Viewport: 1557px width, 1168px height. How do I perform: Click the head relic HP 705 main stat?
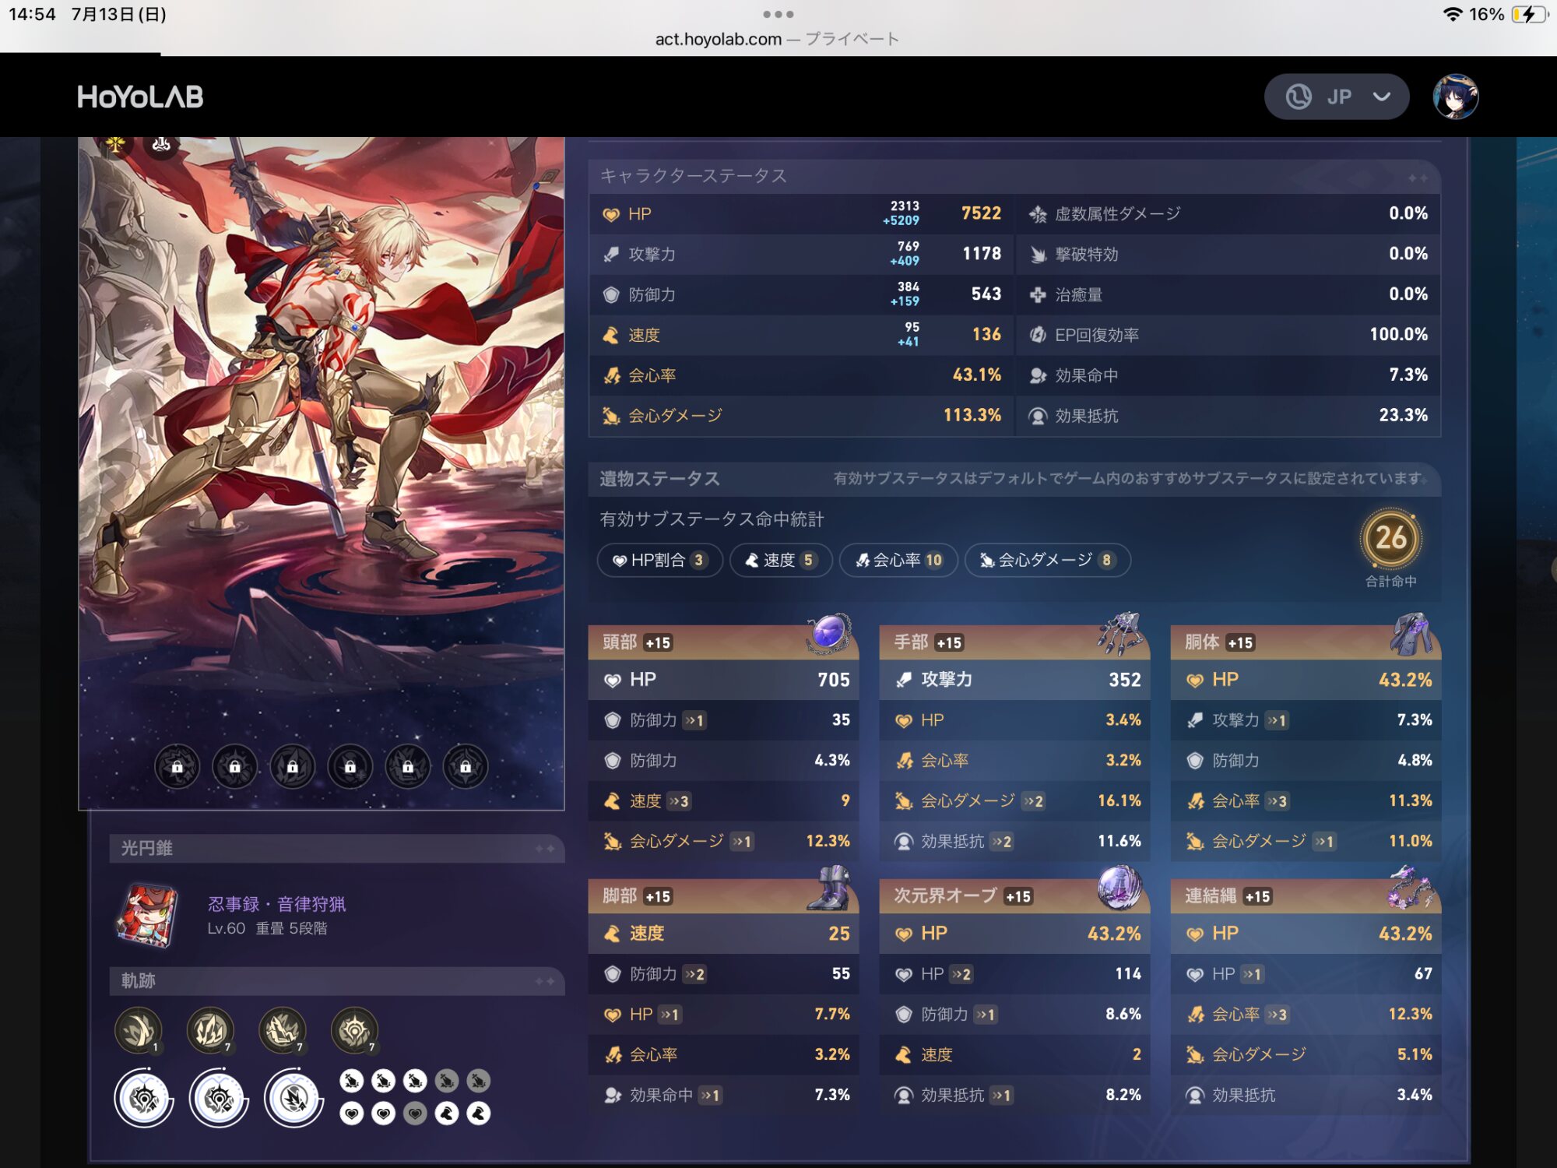[723, 680]
